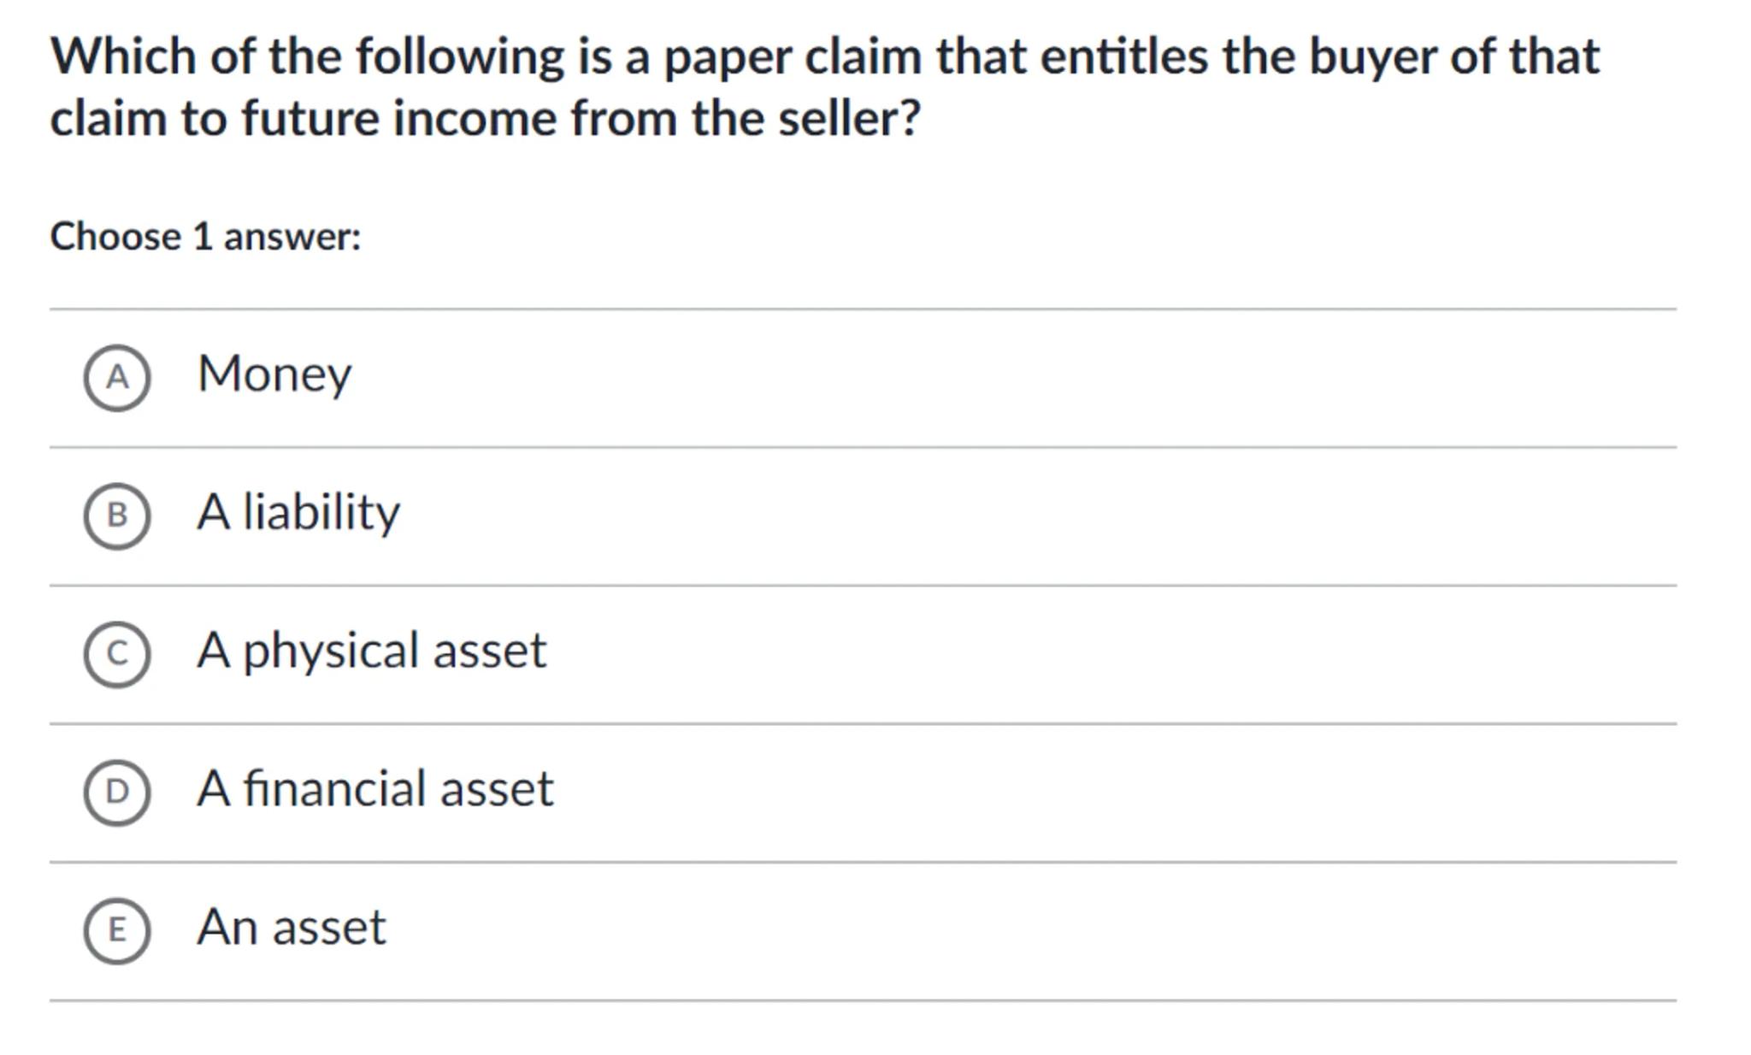Click the 'An asset' answer text
Image resolution: width=1751 pixels, height=1055 pixels.
[291, 927]
